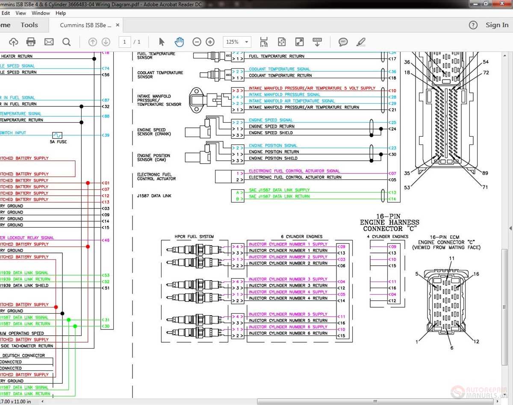Open the Edit menu
This screenshot has width=513, height=405.
[6, 13]
